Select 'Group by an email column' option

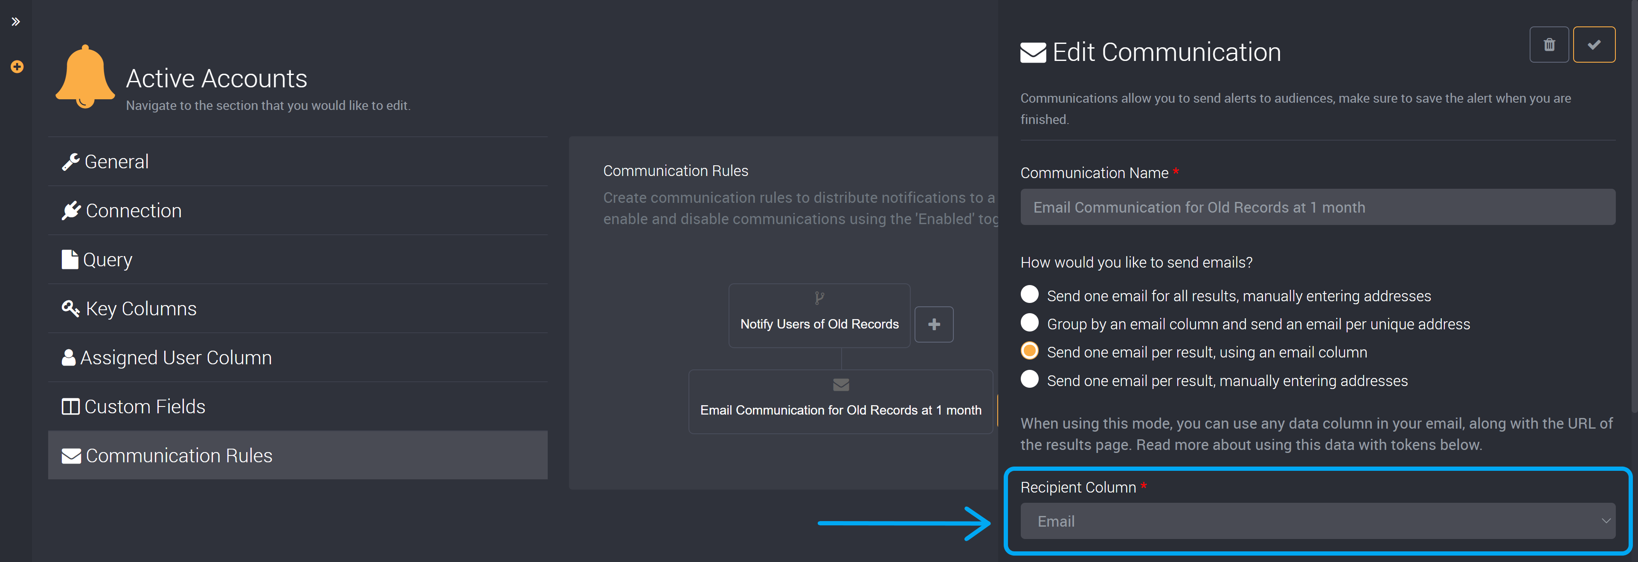(x=1029, y=323)
